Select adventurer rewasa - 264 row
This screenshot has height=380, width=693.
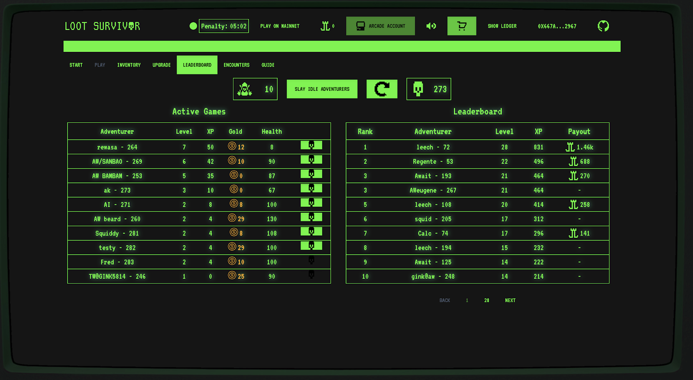199,147
